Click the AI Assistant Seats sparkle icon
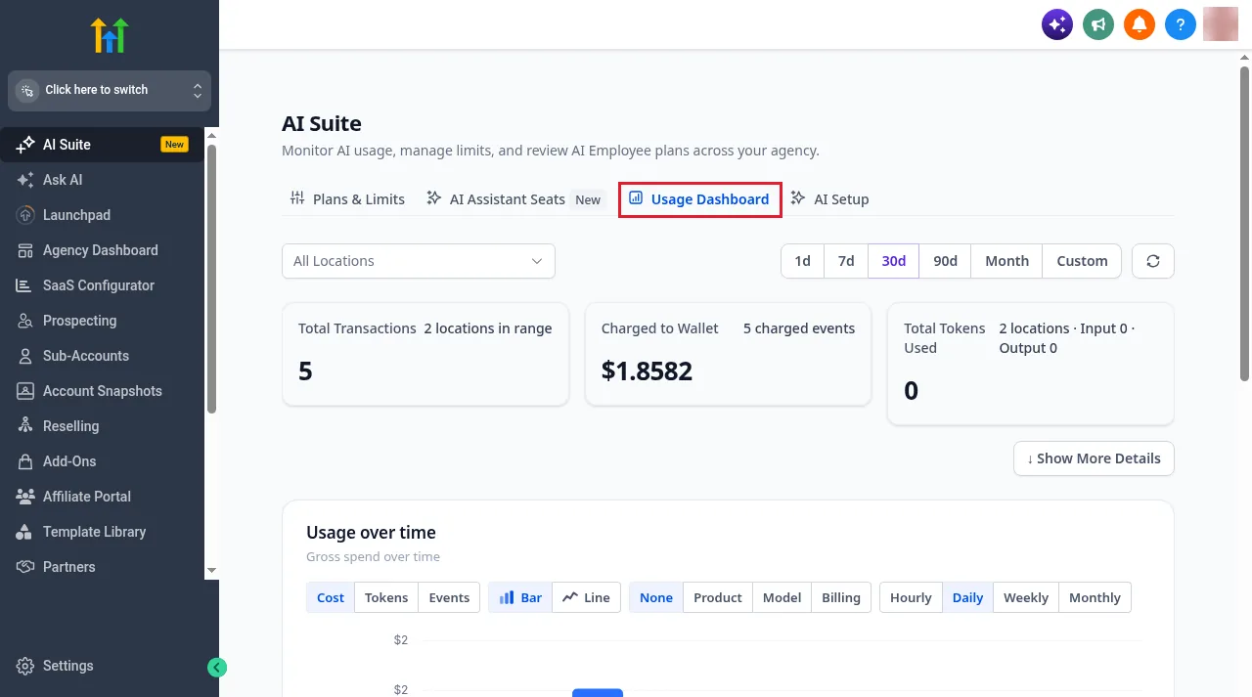The width and height of the screenshot is (1252, 697). [x=434, y=198]
